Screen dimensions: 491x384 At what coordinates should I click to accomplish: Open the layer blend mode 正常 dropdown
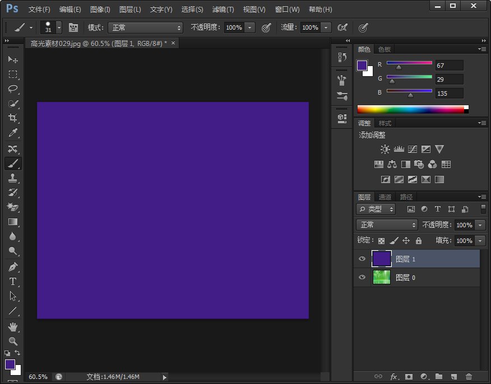click(x=387, y=224)
